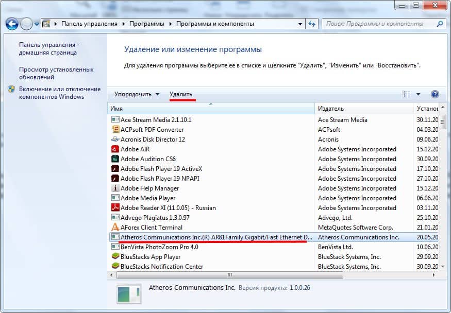Click the Удалить toolbar button

(x=180, y=94)
